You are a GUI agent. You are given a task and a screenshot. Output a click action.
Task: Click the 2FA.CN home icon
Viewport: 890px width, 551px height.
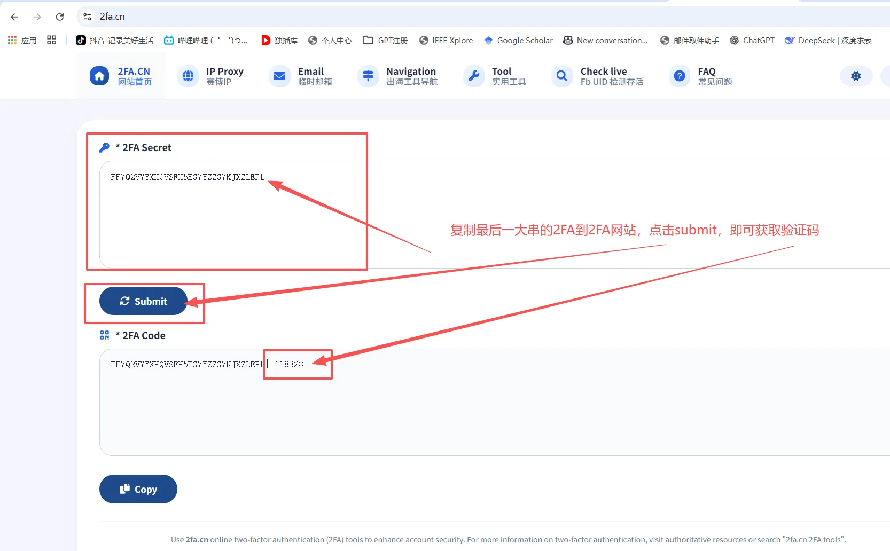click(99, 76)
